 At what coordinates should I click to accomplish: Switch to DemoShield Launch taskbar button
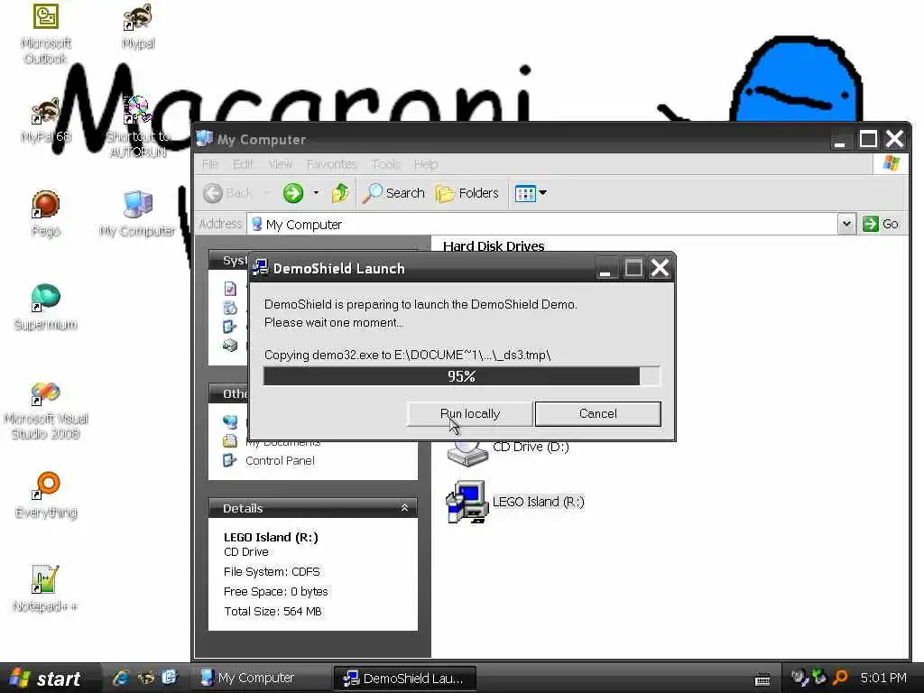(405, 679)
